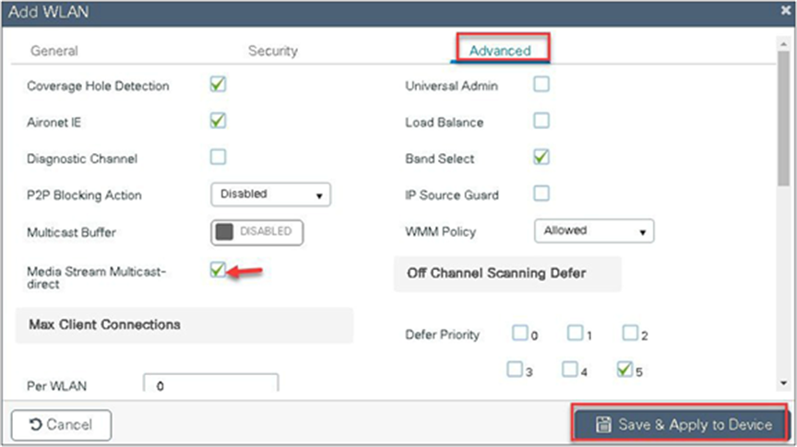
Task: Close the Add WLAN dialog
Action: [x=786, y=11]
